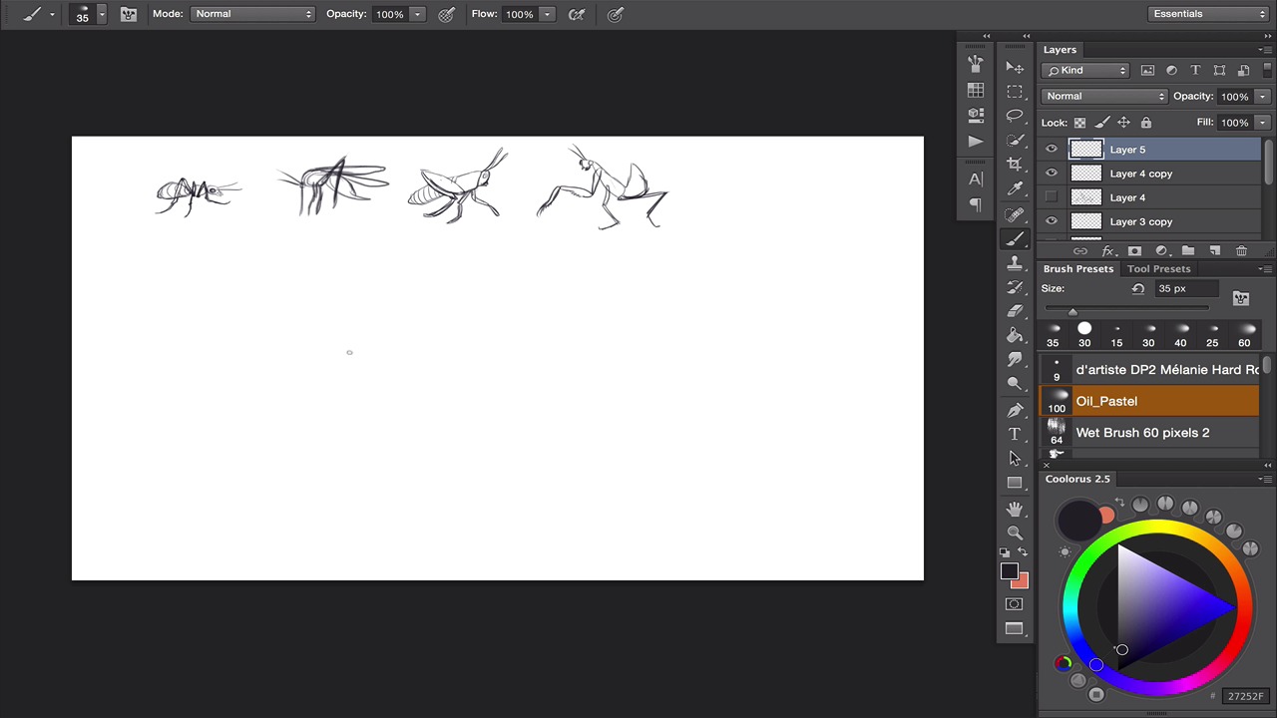The height and width of the screenshot is (718, 1277).
Task: Open the Character panel icon
Action: point(976,179)
